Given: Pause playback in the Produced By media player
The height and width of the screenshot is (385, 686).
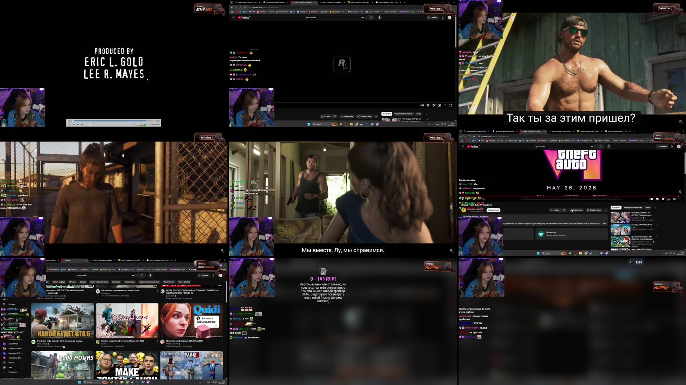Looking at the screenshot, I should (68, 124).
